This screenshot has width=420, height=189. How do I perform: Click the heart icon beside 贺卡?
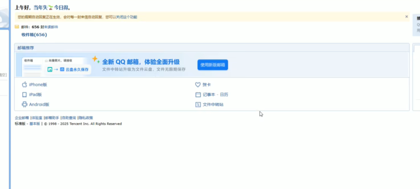coord(198,85)
